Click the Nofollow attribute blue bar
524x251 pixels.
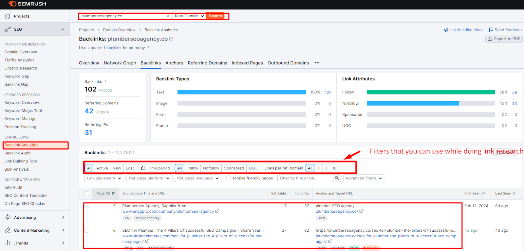click(413, 103)
